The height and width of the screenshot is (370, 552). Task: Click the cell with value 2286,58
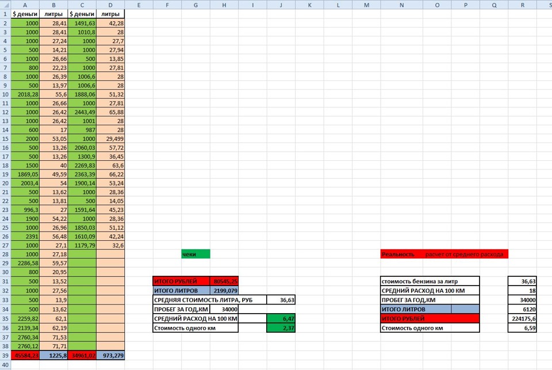point(25,263)
